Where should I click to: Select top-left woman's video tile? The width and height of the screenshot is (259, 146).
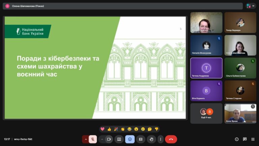(x=206, y=22)
